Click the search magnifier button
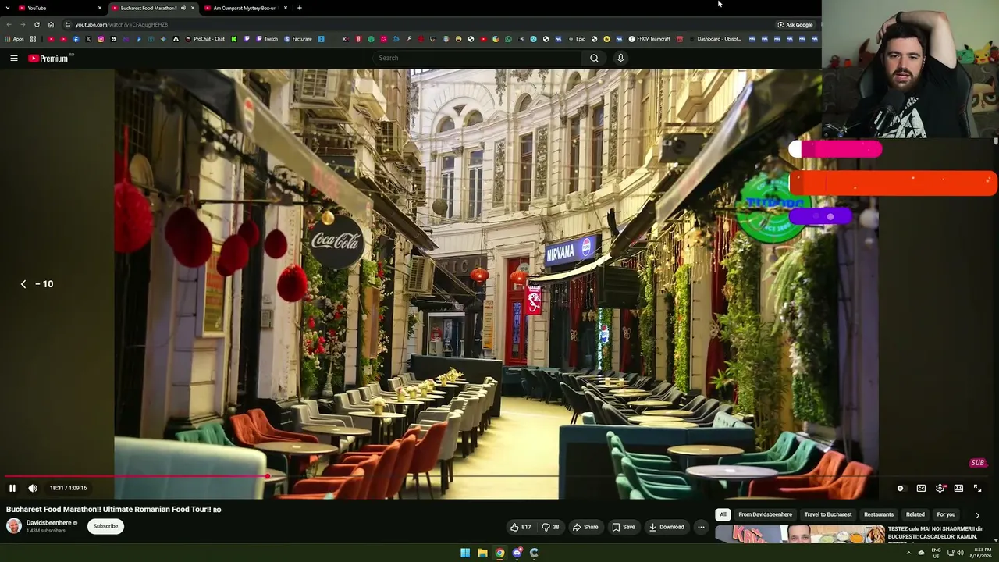 pos(594,58)
